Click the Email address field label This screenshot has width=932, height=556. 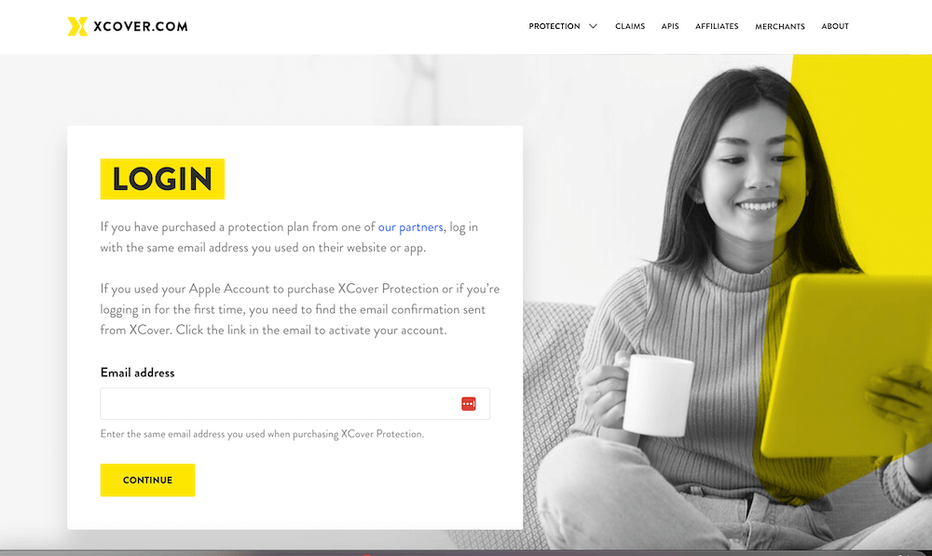[x=137, y=373]
